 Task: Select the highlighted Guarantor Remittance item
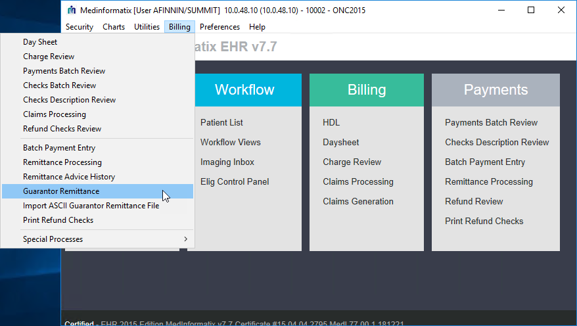tap(97, 191)
